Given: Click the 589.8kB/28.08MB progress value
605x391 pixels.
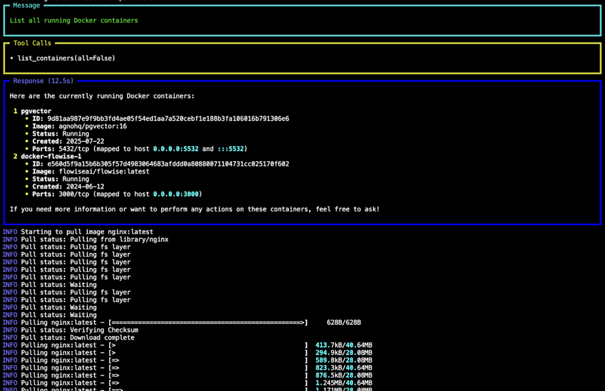Looking at the screenshot, I should pyautogui.click(x=344, y=360).
